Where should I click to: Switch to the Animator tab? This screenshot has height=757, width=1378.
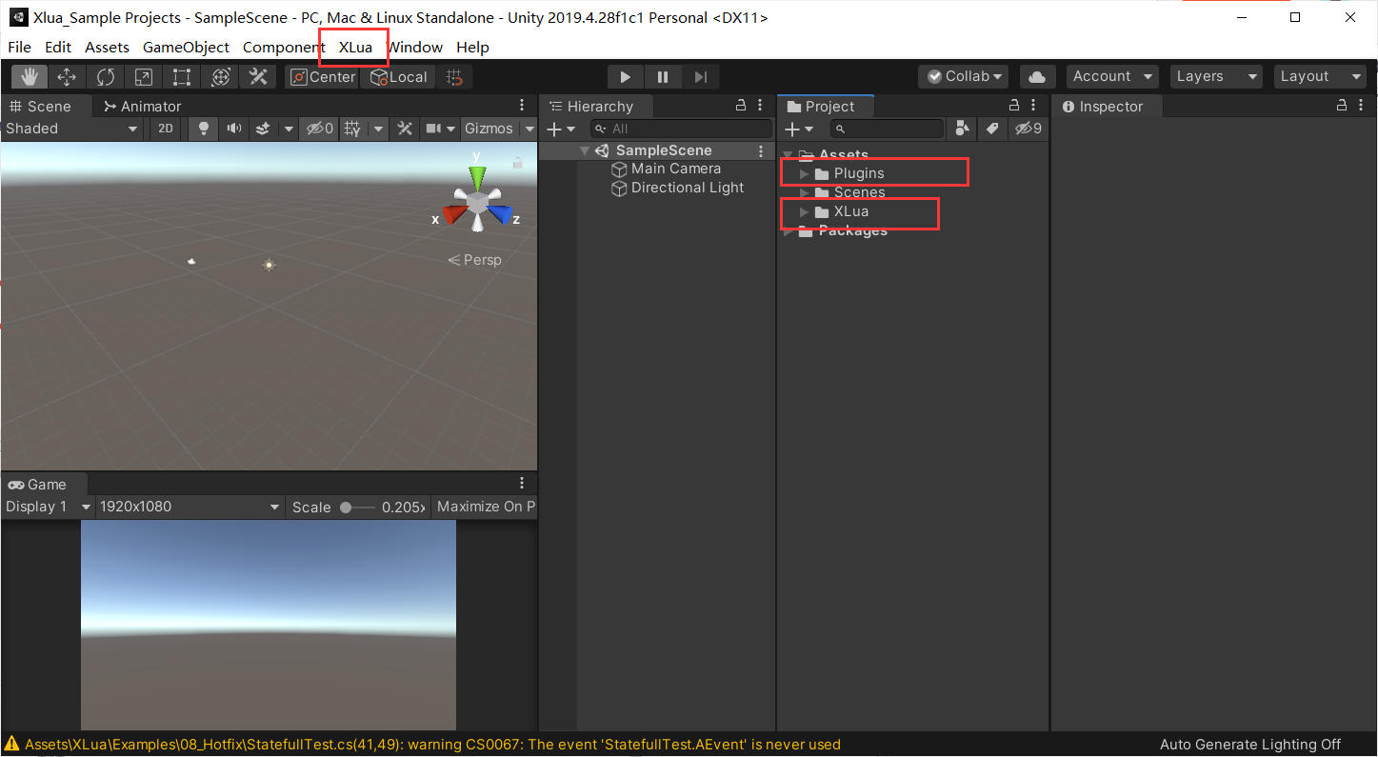pos(143,106)
